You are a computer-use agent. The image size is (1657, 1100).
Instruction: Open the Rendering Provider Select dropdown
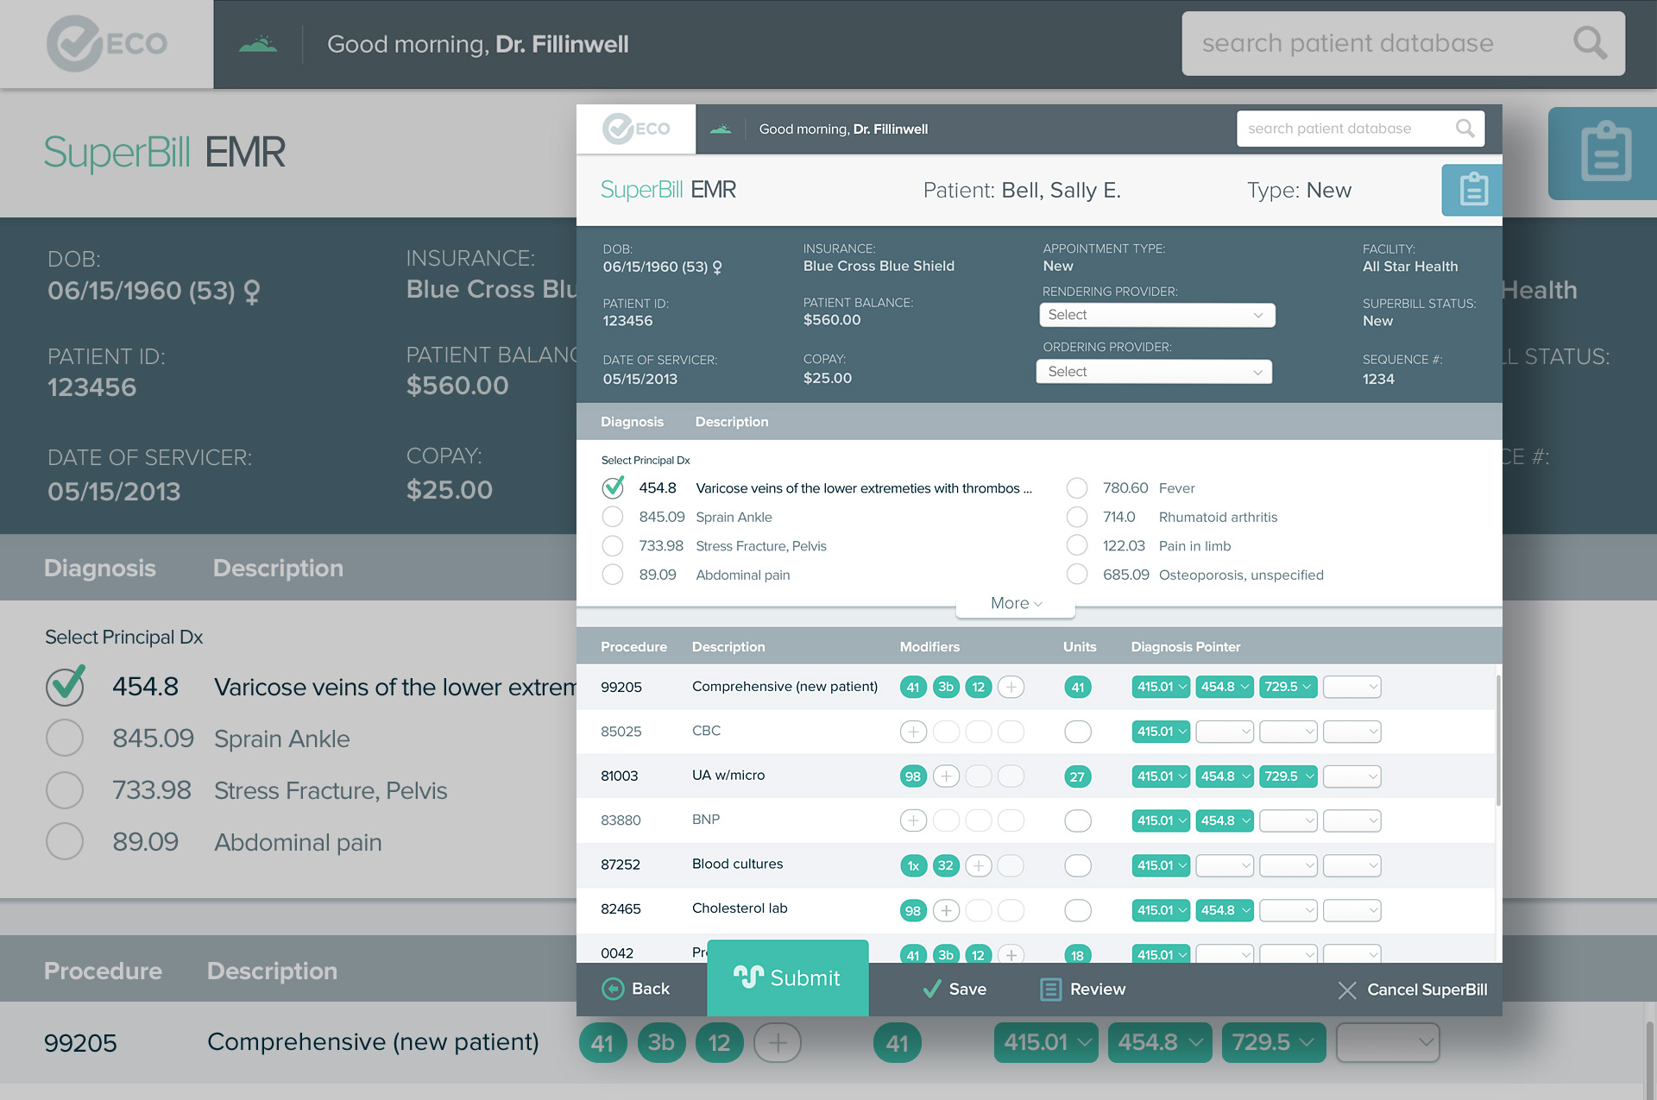[1156, 315]
